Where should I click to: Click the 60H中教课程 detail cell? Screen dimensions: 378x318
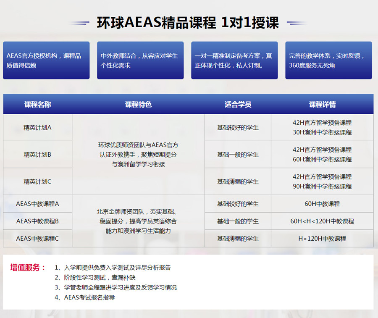click(322, 204)
